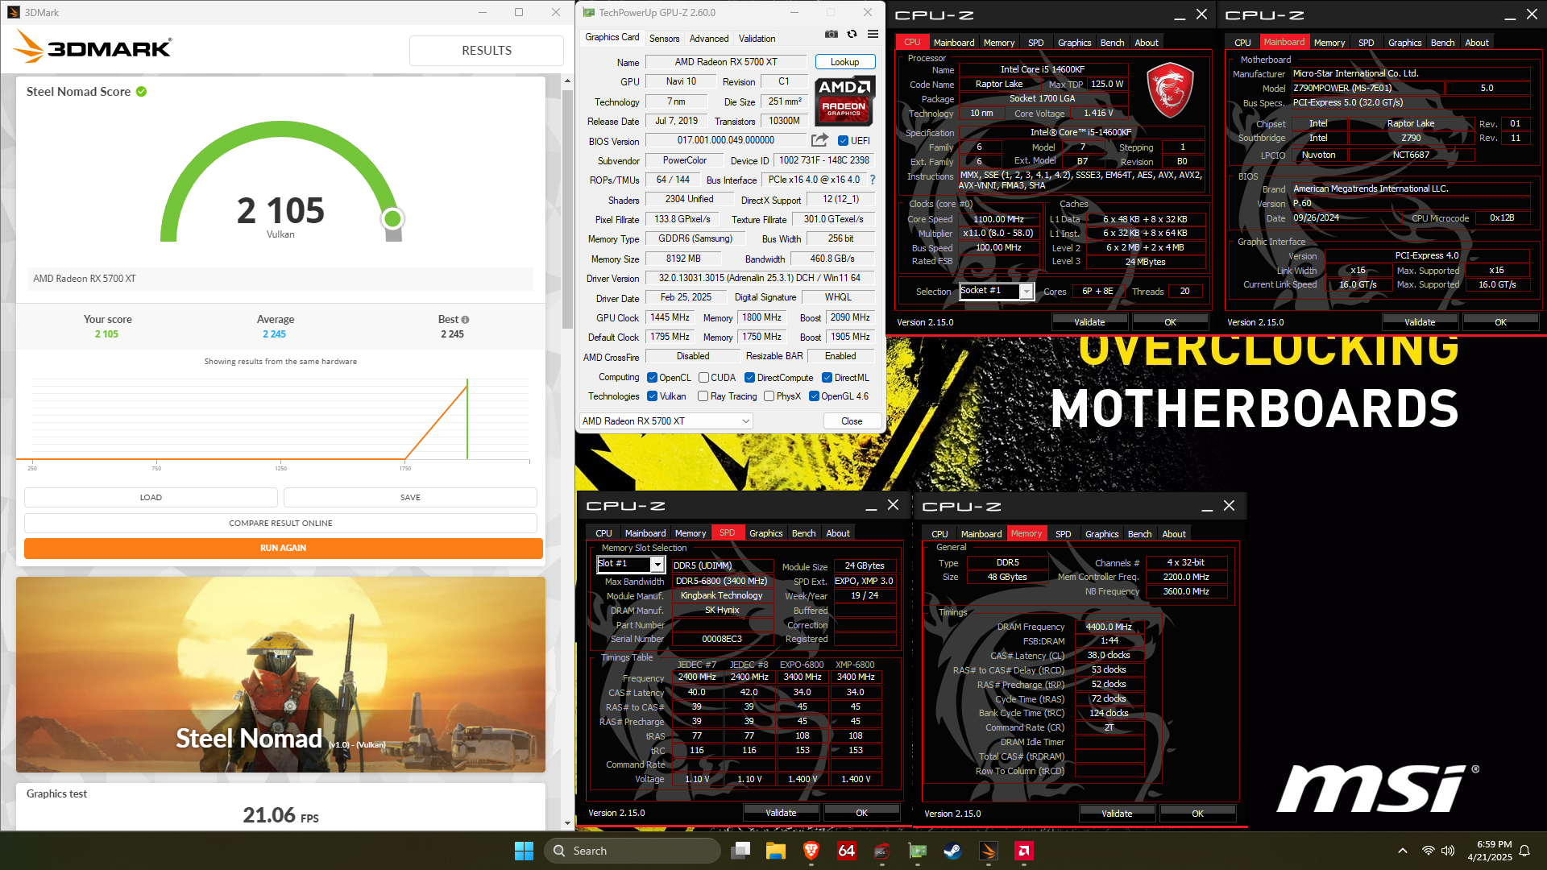The image size is (1547, 870).
Task: Open About tab in the CPU-Z SPD window
Action: pyautogui.click(x=838, y=533)
